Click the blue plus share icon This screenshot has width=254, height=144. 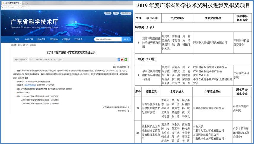pyautogui.click(x=119, y=60)
